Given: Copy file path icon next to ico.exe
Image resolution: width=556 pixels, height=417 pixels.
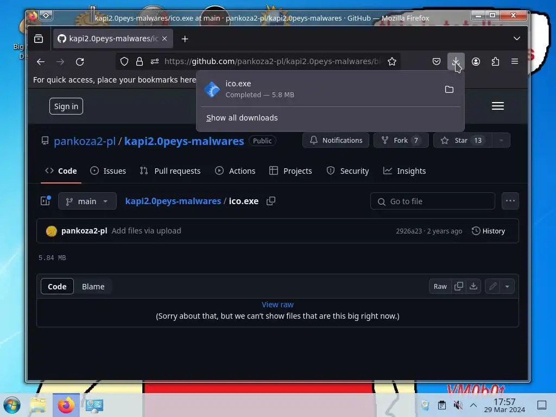Looking at the screenshot, I should [271, 201].
